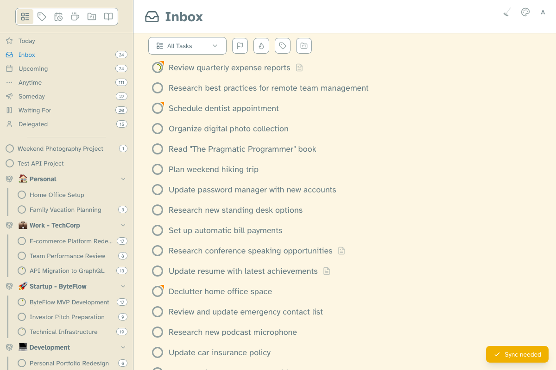Check off 'Plan weekend hiking trip' task

(x=158, y=169)
